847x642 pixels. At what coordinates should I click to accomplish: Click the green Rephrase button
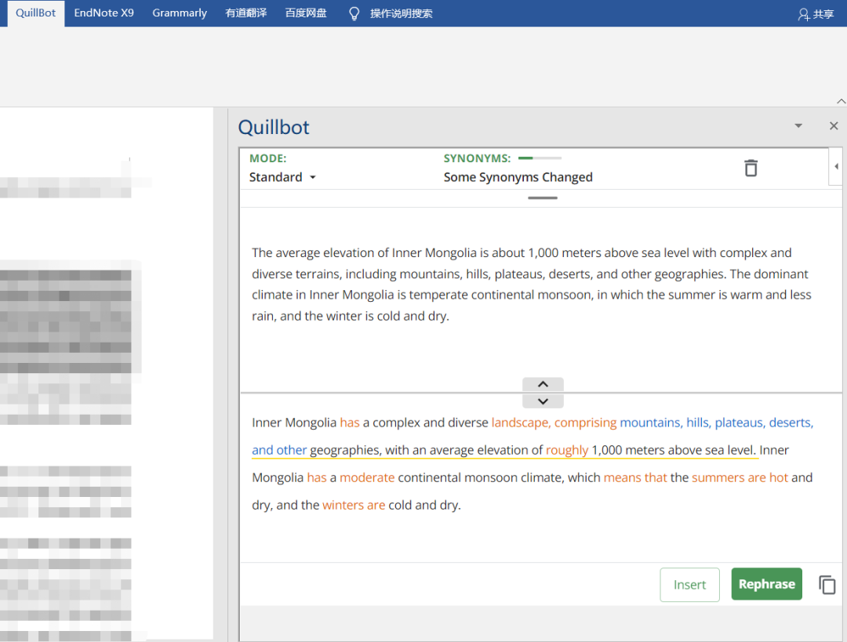[766, 584]
